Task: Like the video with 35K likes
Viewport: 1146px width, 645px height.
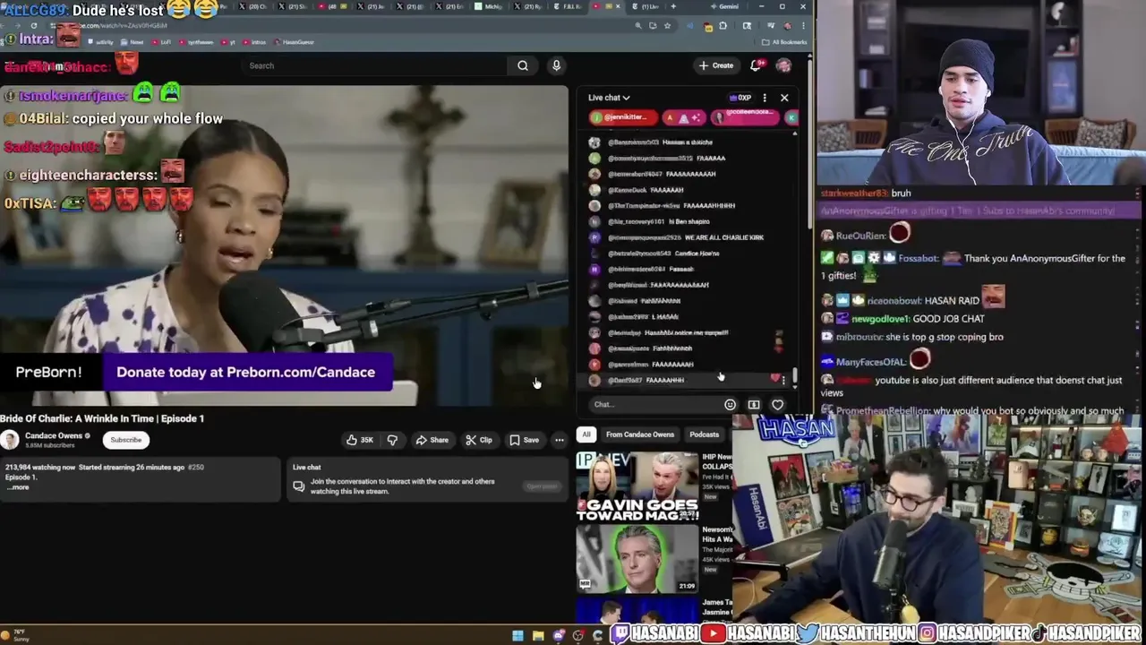Action: click(360, 440)
